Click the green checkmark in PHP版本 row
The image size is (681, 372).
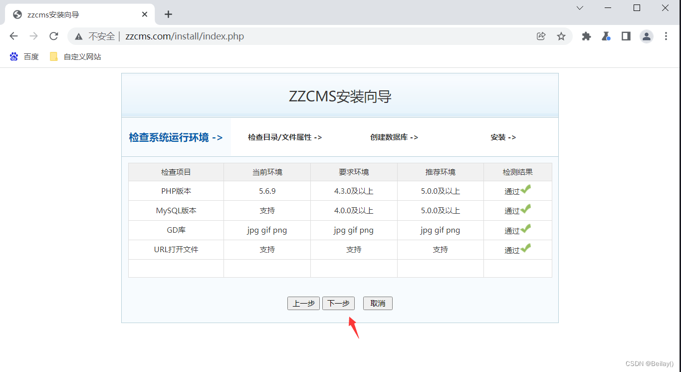pos(526,190)
